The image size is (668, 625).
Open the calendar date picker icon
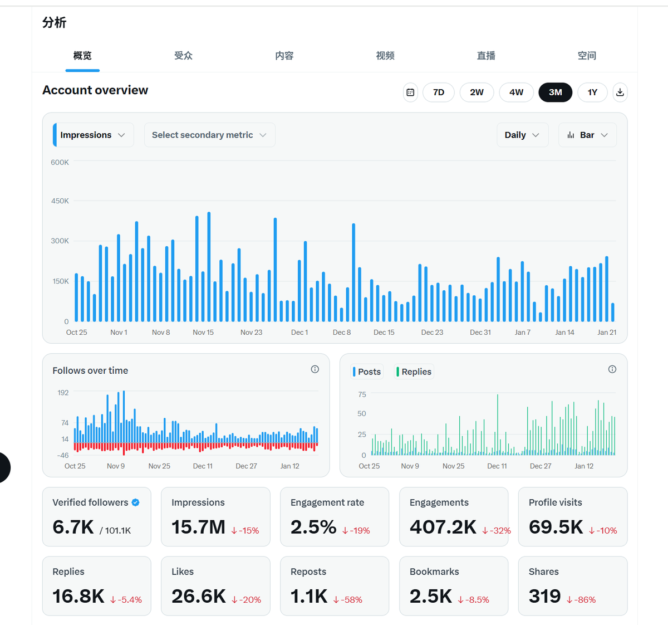[410, 92]
